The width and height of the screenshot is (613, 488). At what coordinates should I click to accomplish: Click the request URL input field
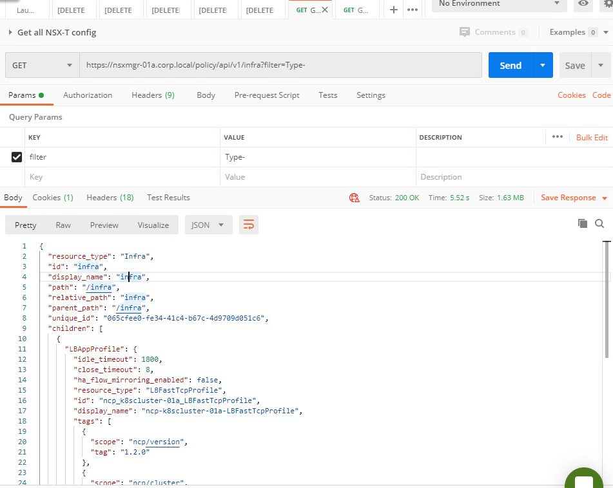point(280,66)
